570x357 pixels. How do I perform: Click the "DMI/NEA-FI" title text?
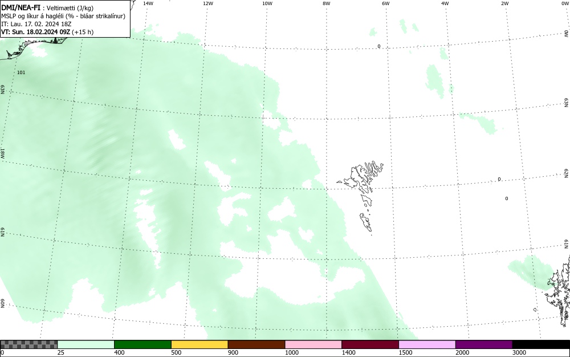click(20, 8)
